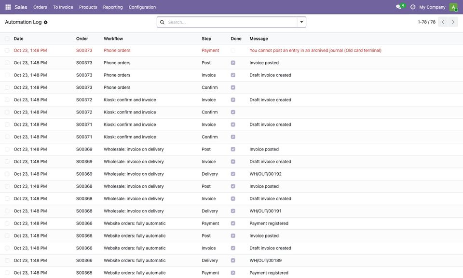Image resolution: width=463 pixels, height=278 pixels.
Task: Click the WH/OUT/00189 message cell
Action: point(265,260)
